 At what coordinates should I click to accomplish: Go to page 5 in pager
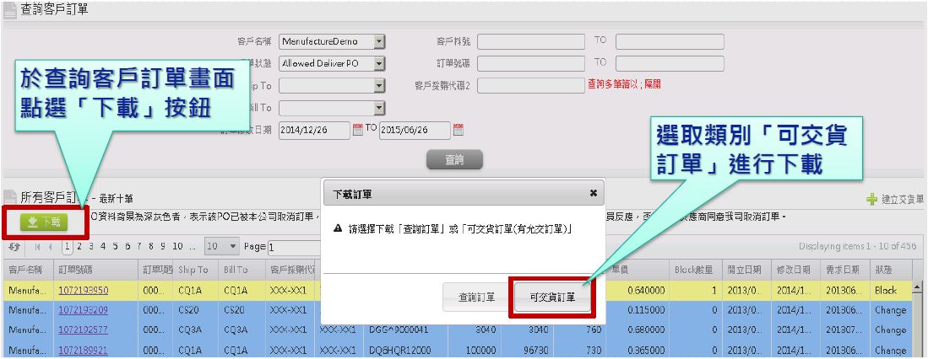(x=115, y=247)
